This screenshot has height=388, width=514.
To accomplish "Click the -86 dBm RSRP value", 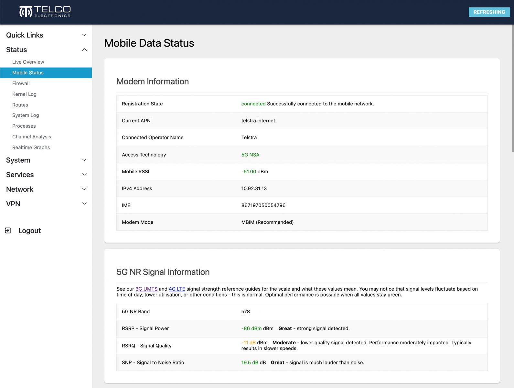I will point(252,328).
